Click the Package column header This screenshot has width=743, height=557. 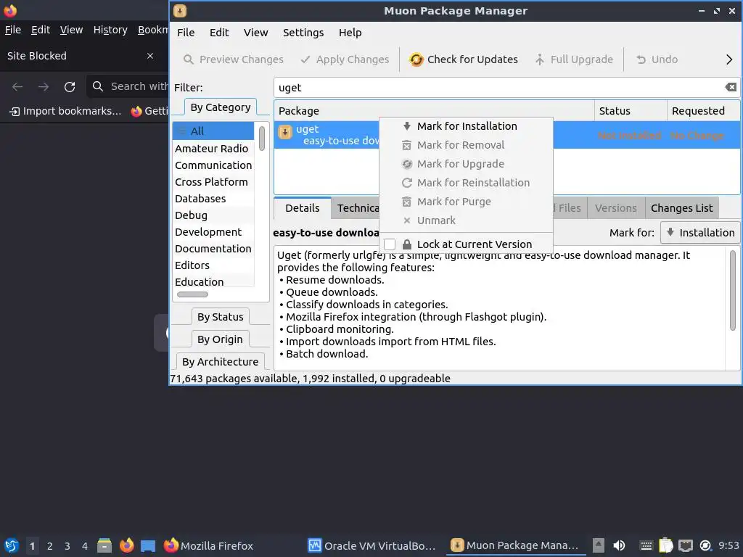(434, 111)
